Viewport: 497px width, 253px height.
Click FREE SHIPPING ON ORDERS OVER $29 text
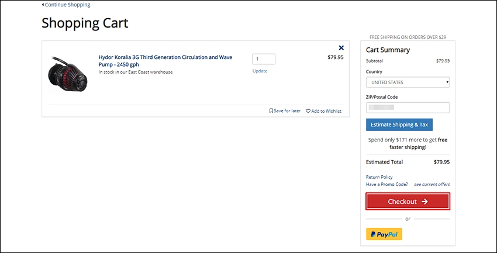pos(408,37)
